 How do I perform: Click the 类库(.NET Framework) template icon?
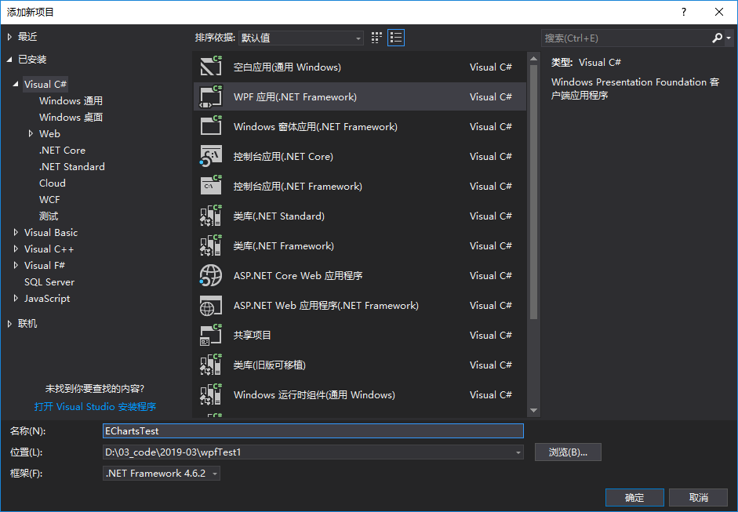pyautogui.click(x=211, y=245)
